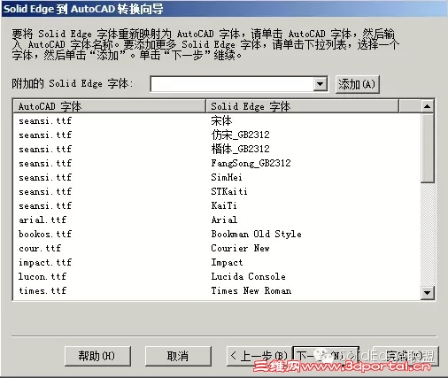Open the additional Solid Edge font dropdown arrow

[321, 84]
